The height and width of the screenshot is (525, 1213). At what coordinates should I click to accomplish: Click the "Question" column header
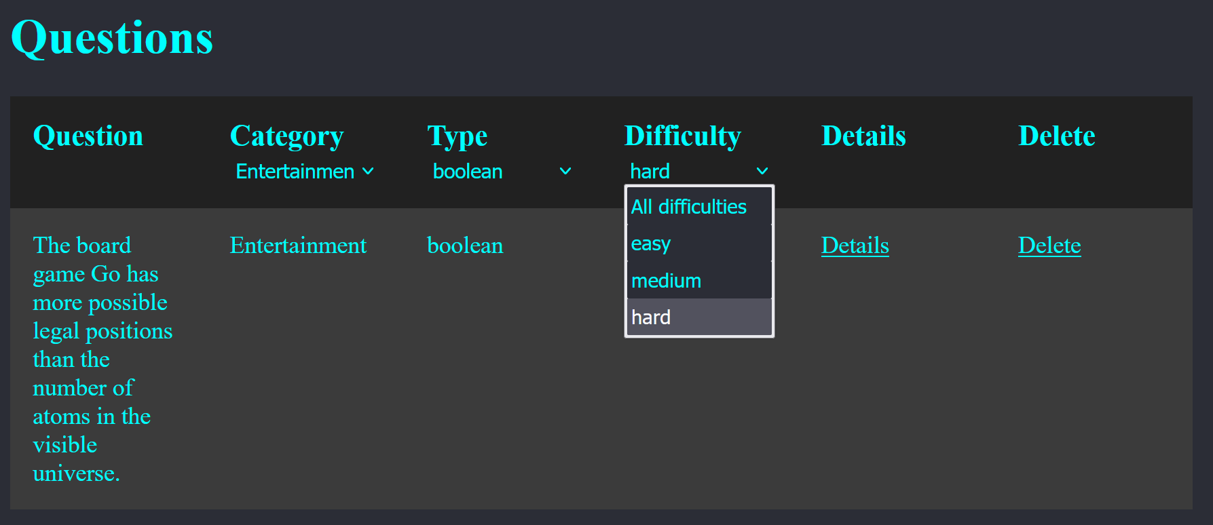(x=88, y=136)
